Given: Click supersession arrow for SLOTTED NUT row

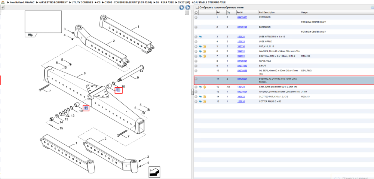Looking at the screenshot, I should tap(200, 96).
